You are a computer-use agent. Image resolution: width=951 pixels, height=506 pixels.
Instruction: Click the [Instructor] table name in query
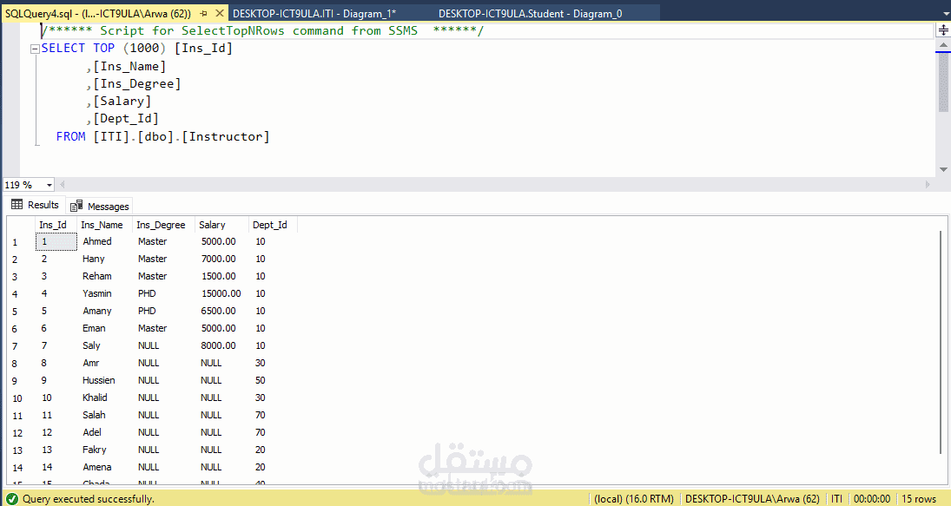[226, 137]
